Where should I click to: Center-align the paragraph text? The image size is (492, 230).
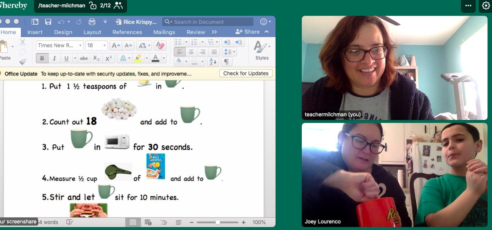[x=191, y=52]
